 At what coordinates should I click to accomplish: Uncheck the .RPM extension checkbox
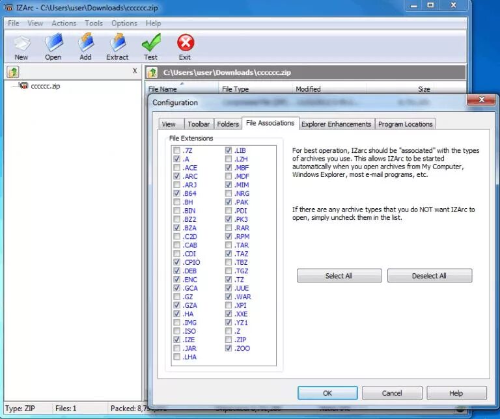click(229, 236)
